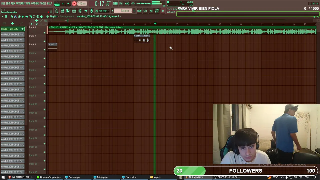This screenshot has height=180, width=320.
Task: Click the green playhead marker on timeline
Action: [x=155, y=24]
